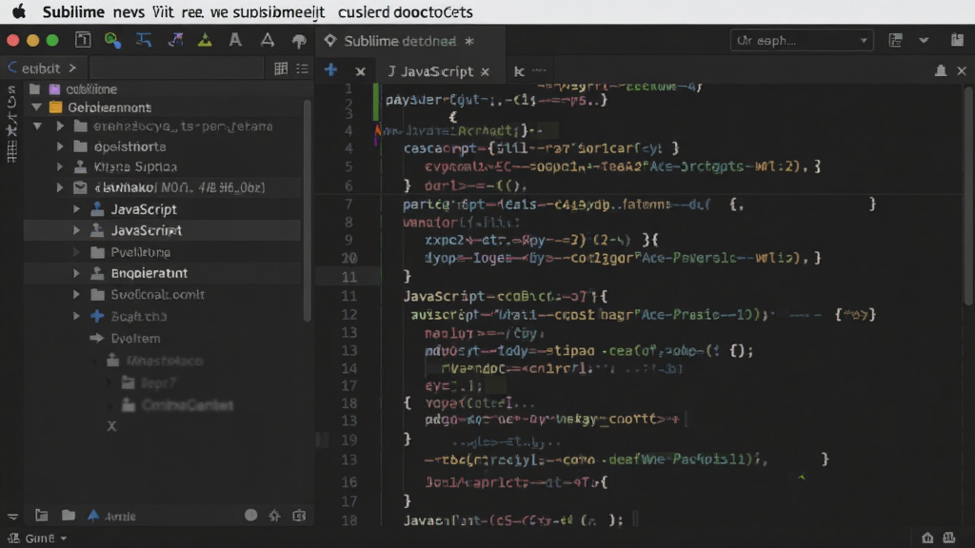Click the 'eubdt' breadcrumb back button
This screenshot has width=975, height=548.
[x=42, y=68]
